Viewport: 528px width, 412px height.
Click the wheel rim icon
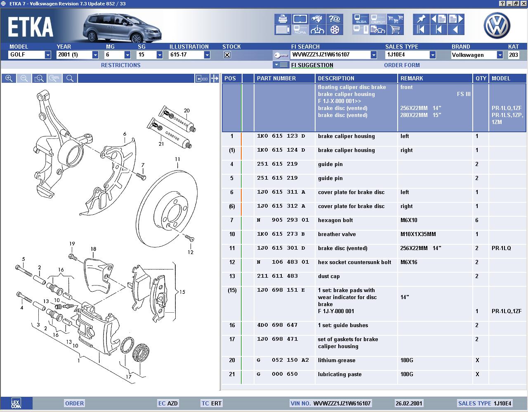click(335, 30)
